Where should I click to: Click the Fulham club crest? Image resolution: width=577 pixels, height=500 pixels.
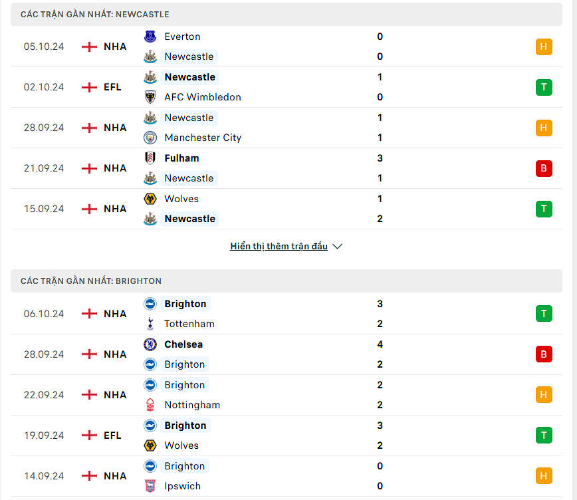point(150,158)
